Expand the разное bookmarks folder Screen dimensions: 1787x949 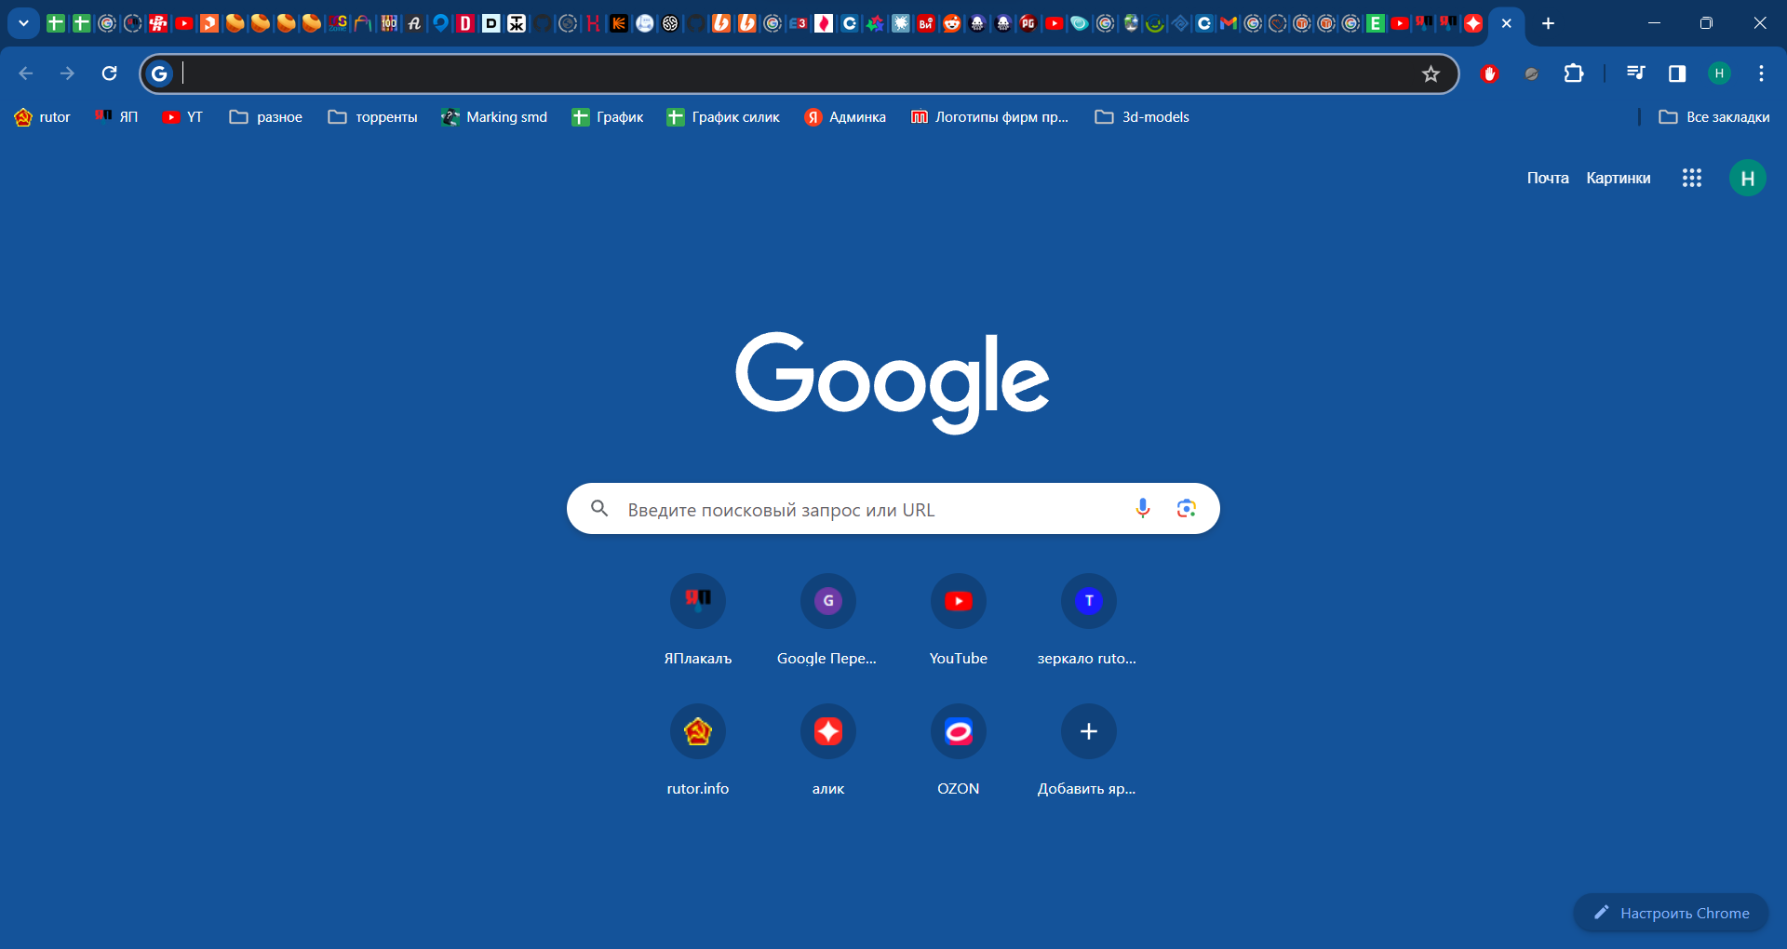coord(266,117)
